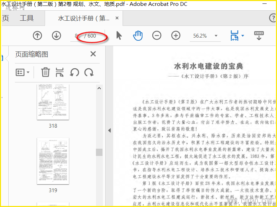Open the help question mark icon
Screen dimensions: 277x207
273,18
